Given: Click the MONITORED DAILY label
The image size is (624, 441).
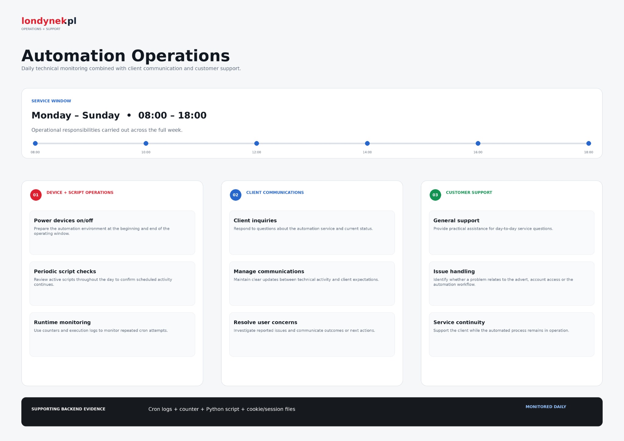Looking at the screenshot, I should (546, 407).
